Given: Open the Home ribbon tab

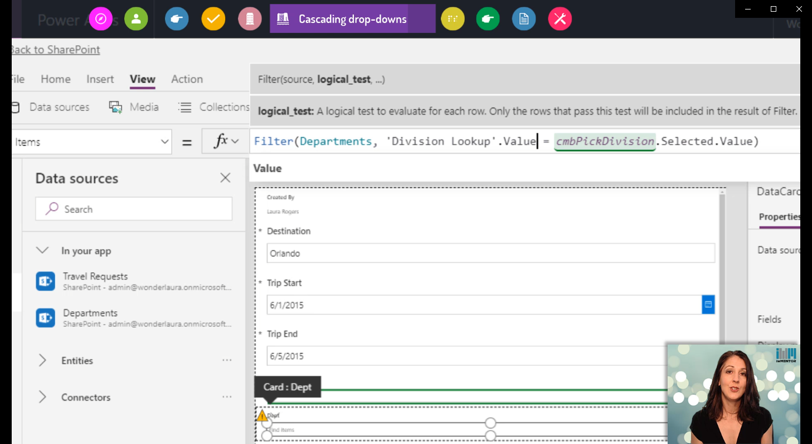Looking at the screenshot, I should 56,79.
